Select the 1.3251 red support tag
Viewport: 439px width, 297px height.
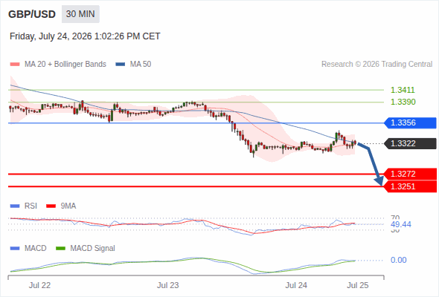(x=410, y=186)
